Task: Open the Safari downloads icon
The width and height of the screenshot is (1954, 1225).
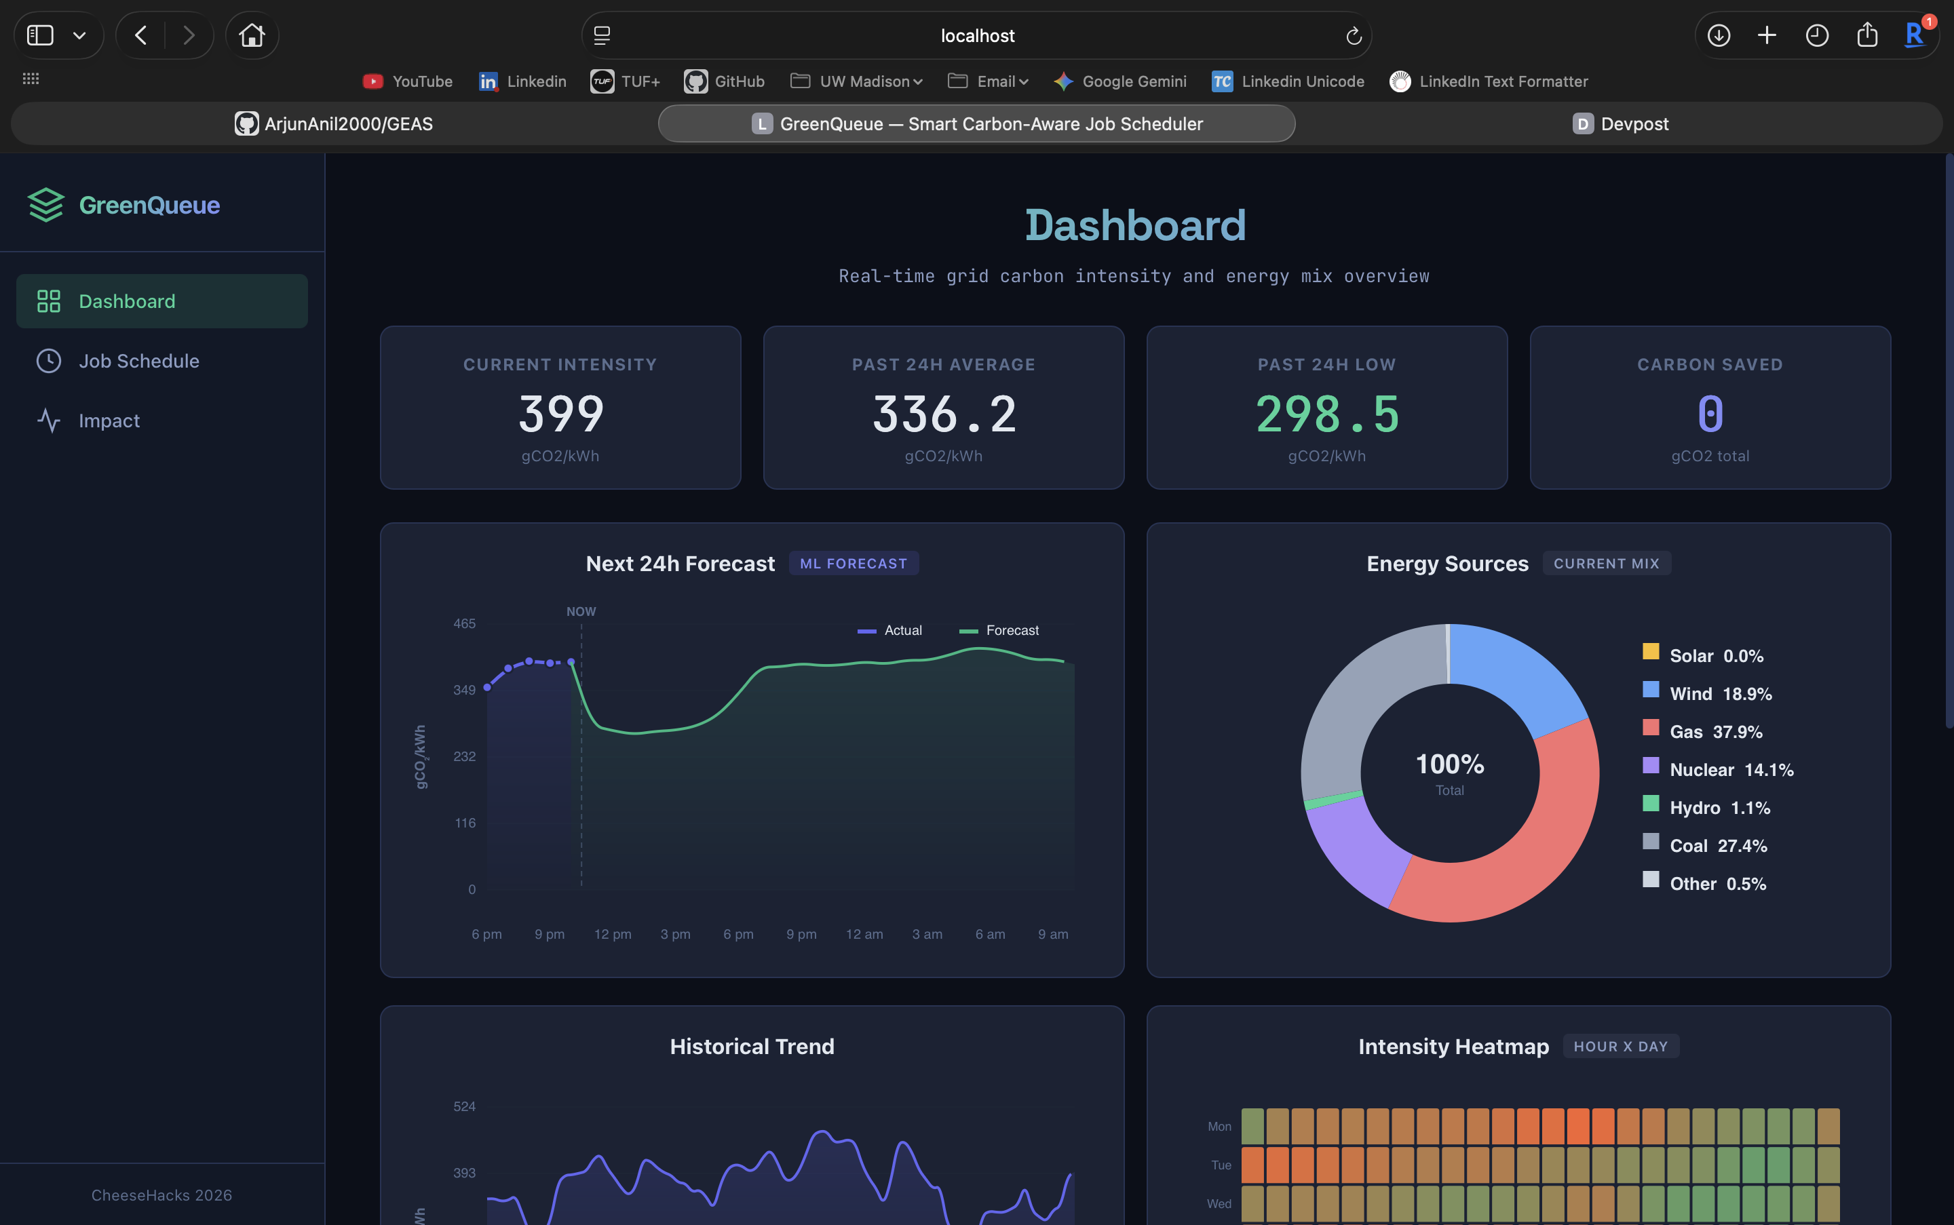Action: pos(1718,36)
